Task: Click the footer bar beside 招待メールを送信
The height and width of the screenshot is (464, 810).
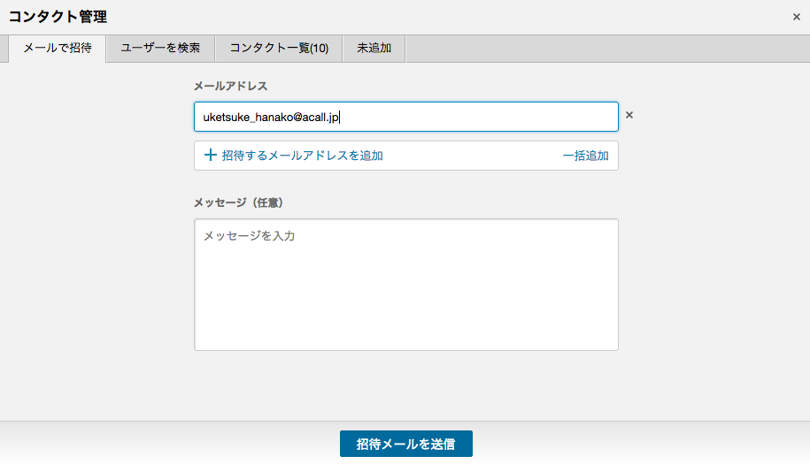Action: coord(641,444)
